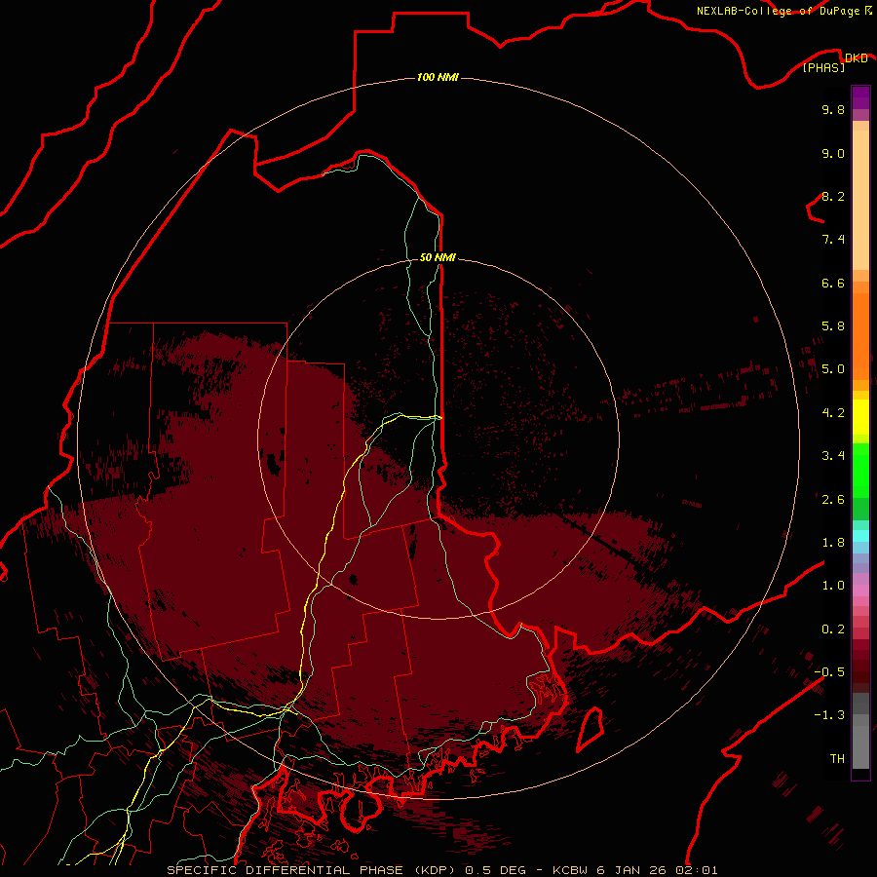Viewport: 877px width, 877px height.
Task: Click the 4.2 color scale value
Action: point(833,413)
